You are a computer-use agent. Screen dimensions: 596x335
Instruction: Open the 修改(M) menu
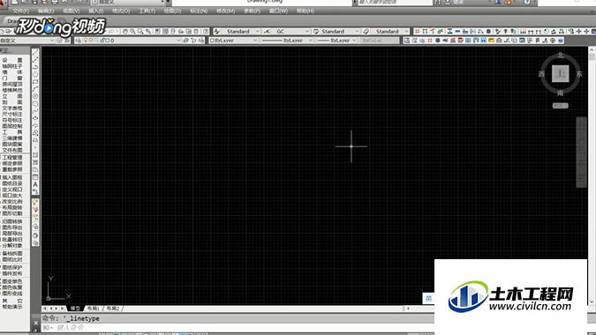(226, 11)
